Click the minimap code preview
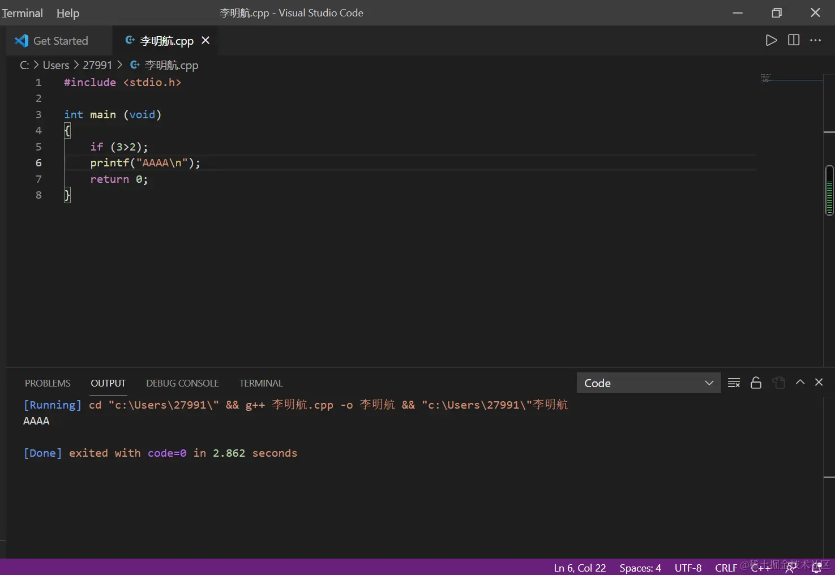The height and width of the screenshot is (575, 835). click(x=766, y=78)
